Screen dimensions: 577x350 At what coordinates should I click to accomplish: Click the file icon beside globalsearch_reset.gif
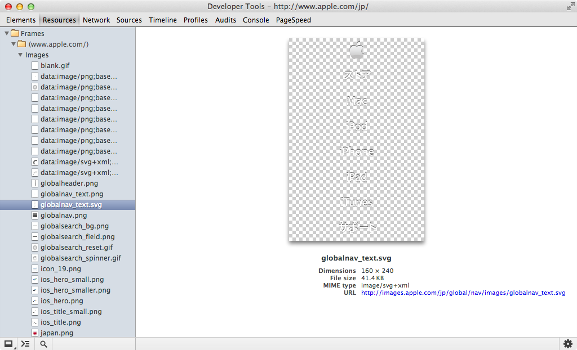35,248
